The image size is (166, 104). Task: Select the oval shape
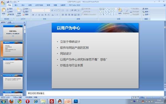coord(113,9)
